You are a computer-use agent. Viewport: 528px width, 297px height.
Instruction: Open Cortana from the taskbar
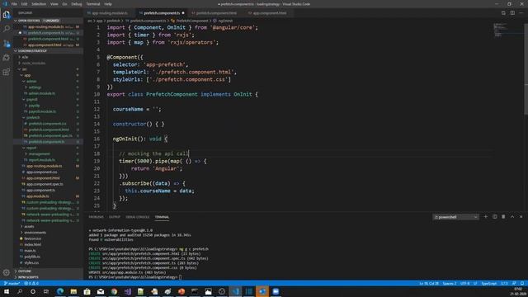pyautogui.click(x=33, y=291)
